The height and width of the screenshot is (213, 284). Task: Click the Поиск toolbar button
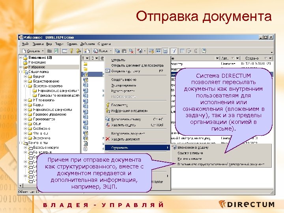101,51
